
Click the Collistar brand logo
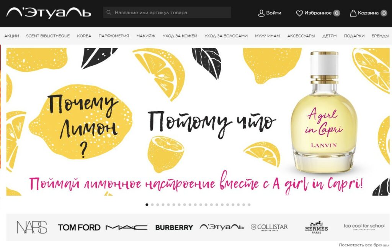pos(269,227)
